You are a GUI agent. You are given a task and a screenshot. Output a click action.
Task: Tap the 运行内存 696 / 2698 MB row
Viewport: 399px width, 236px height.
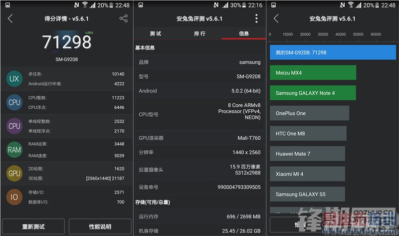(x=200, y=217)
